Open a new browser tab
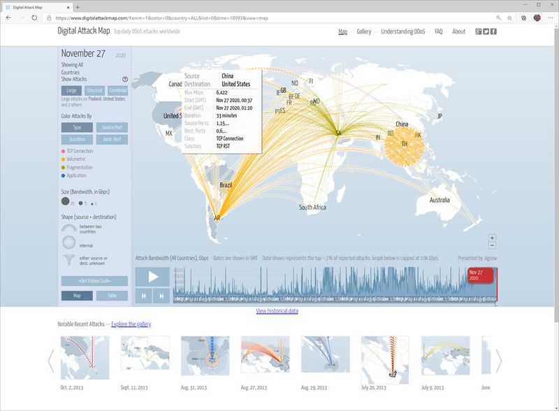The image size is (559, 411). [78, 7]
